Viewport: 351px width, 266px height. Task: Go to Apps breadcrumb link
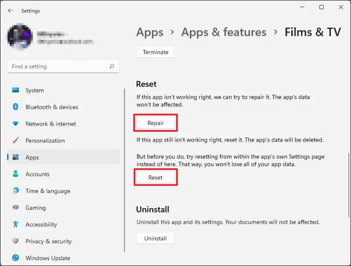click(150, 32)
